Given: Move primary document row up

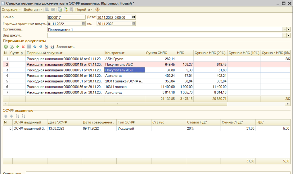Looking at the screenshot, I should coord(35,47).
